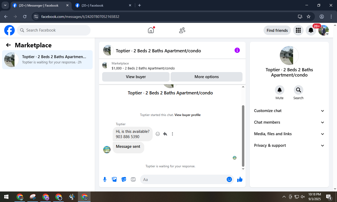Click the Facebook logo icon
This screenshot has width=337, height=202.
(9, 30)
